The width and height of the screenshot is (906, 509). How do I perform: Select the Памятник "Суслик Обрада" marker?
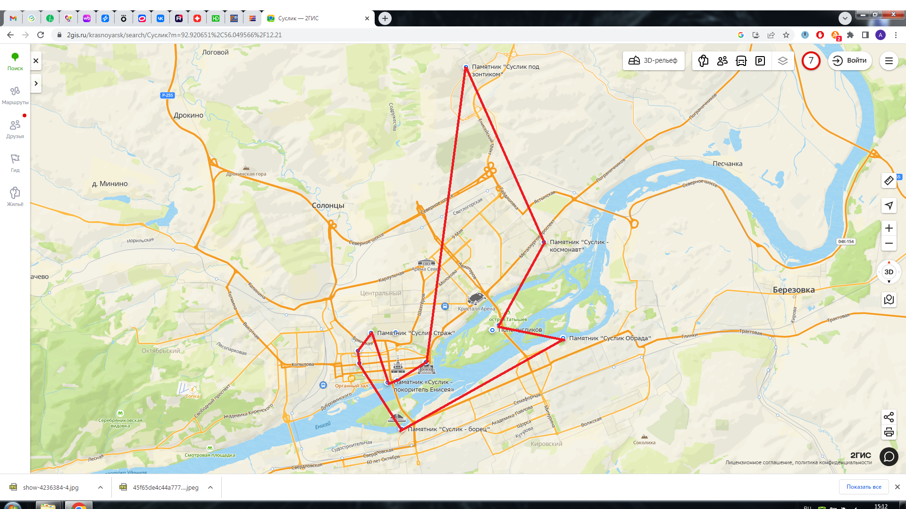tap(563, 338)
